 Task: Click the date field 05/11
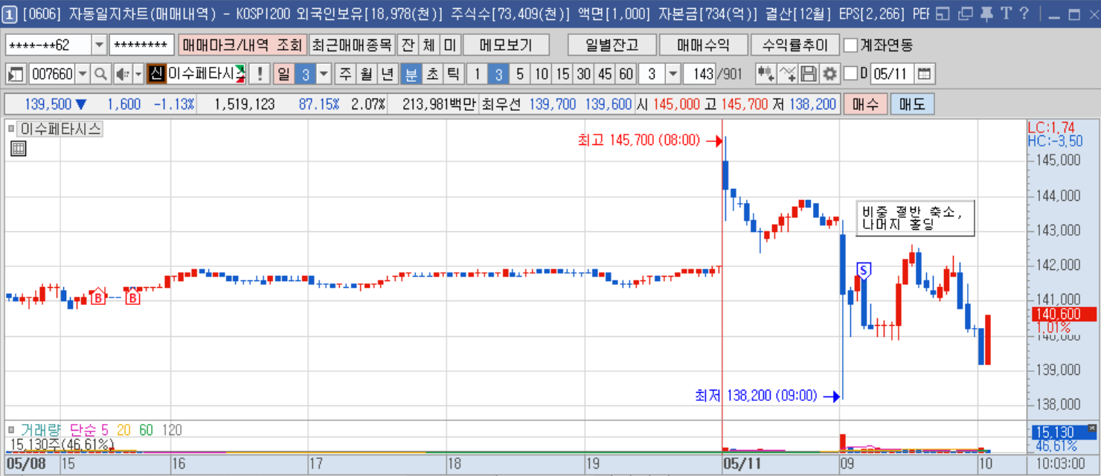(893, 74)
